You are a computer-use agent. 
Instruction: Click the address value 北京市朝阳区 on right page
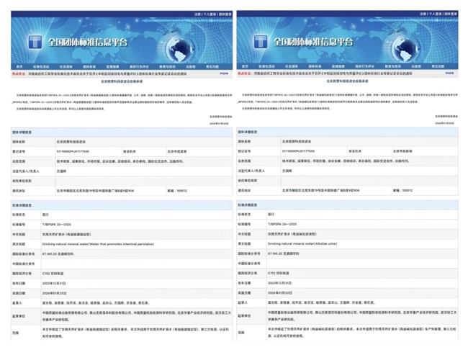click(x=321, y=191)
